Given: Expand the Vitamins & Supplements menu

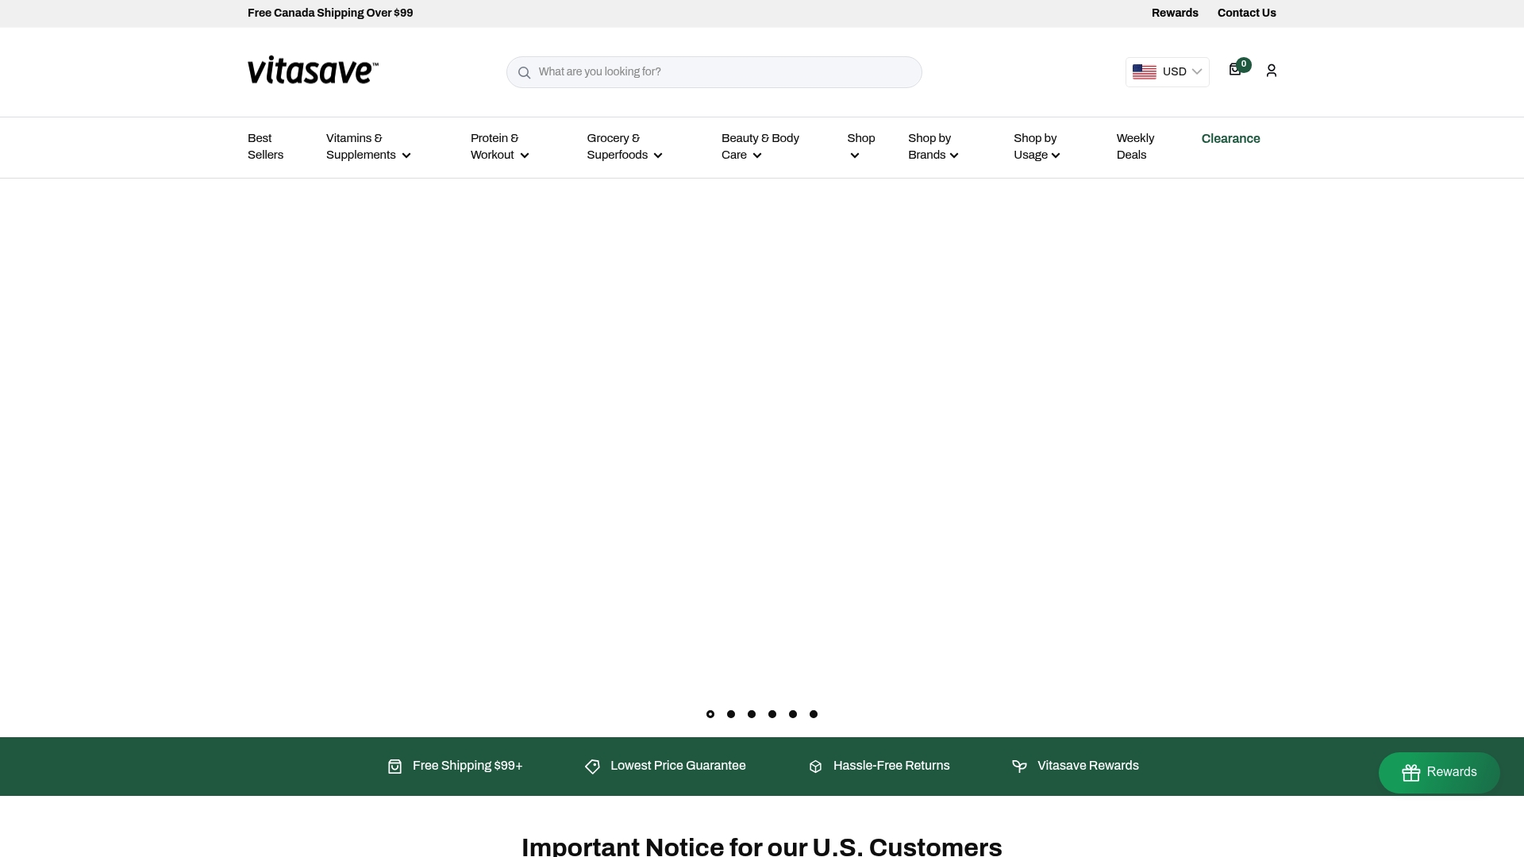Looking at the screenshot, I should tap(368, 147).
